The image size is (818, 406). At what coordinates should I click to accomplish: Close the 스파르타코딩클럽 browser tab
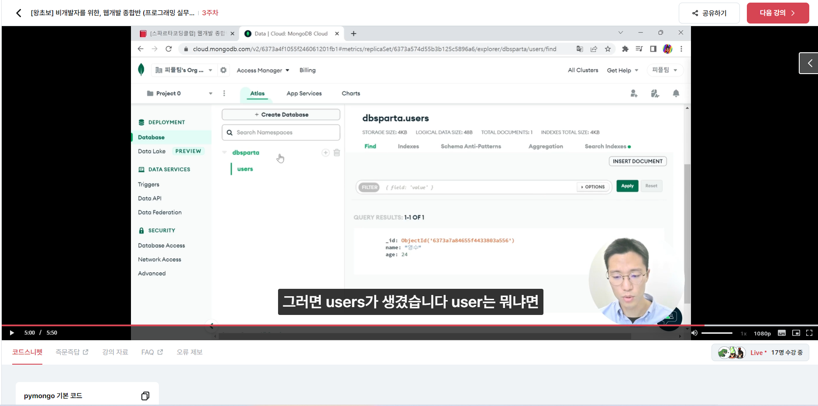click(232, 34)
